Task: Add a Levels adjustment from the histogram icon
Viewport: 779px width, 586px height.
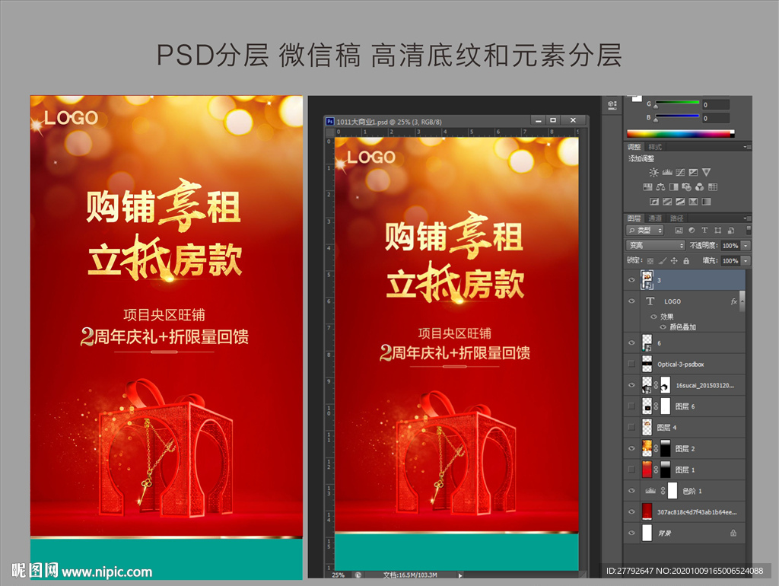Action: [666, 173]
